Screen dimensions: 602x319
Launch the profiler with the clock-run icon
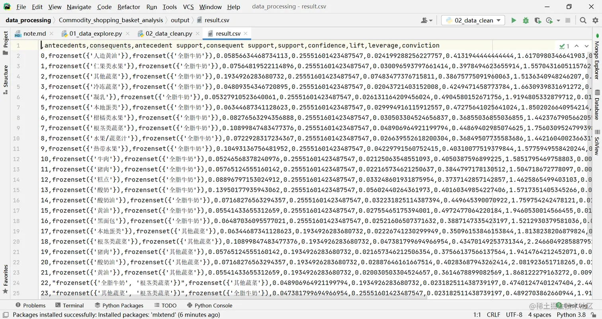(x=550, y=20)
